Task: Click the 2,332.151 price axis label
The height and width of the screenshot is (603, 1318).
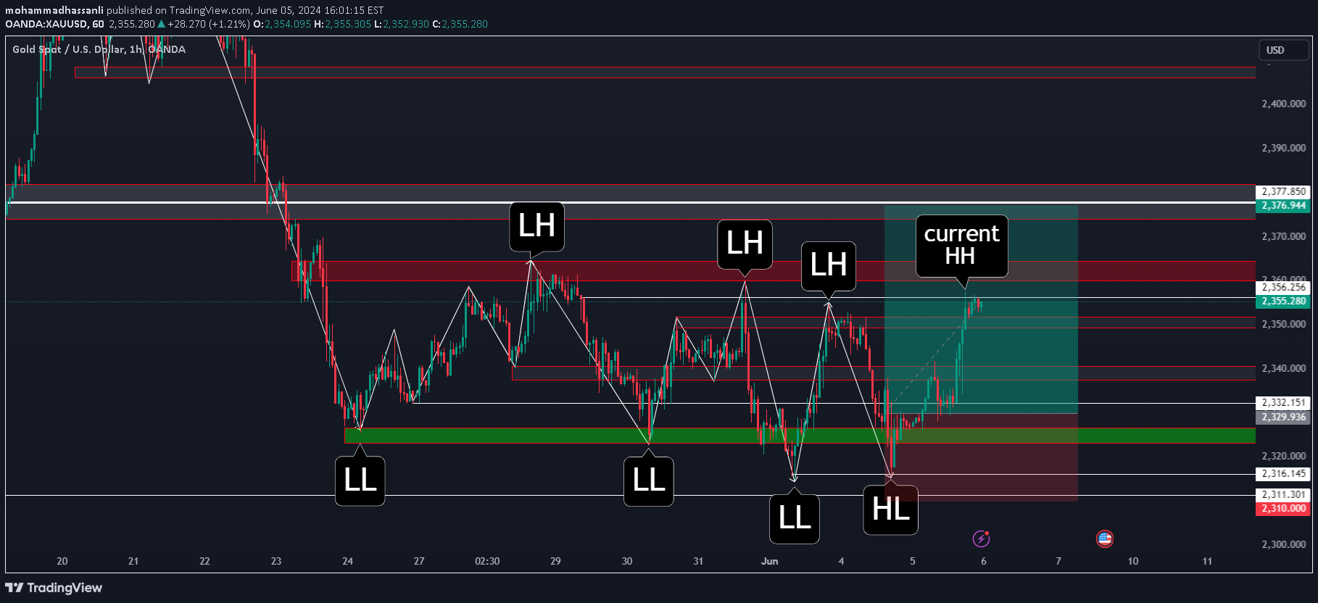Action: [x=1282, y=403]
